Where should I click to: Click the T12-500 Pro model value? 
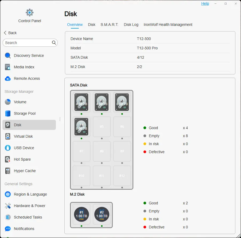(x=147, y=48)
